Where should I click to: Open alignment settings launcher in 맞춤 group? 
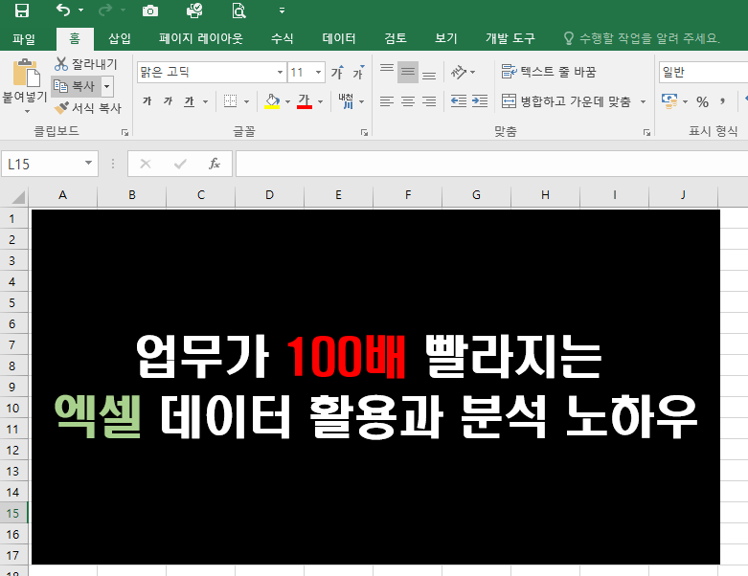[646, 132]
